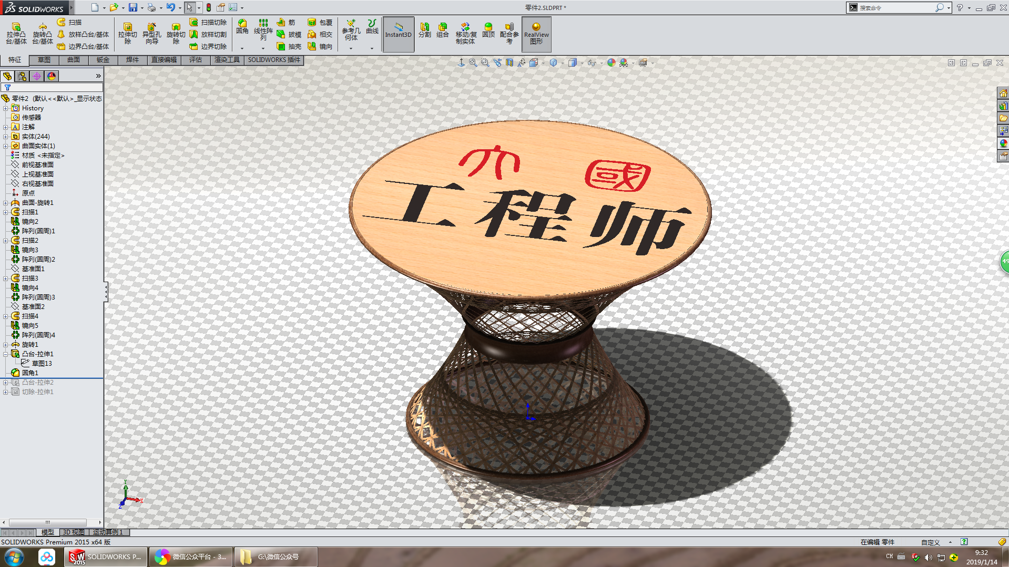1009x567 pixels.
Task: Click the Zoom to Fit magnifier icon
Action: point(473,63)
